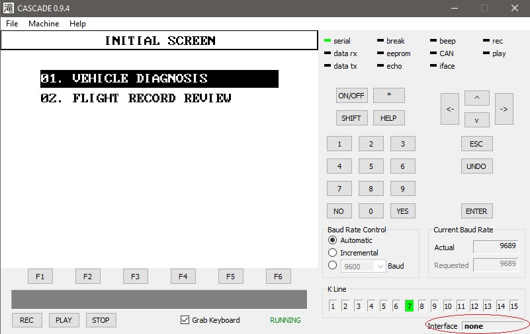Open the 9600 baud rate dropdown

363,266
